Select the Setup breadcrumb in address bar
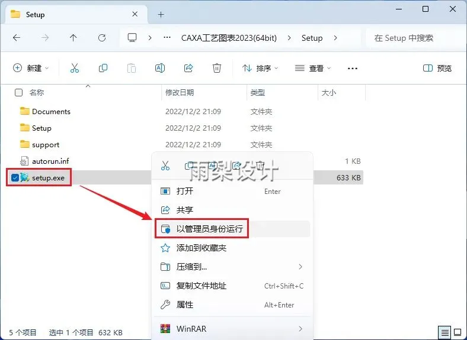The width and height of the screenshot is (467, 340). (312, 38)
